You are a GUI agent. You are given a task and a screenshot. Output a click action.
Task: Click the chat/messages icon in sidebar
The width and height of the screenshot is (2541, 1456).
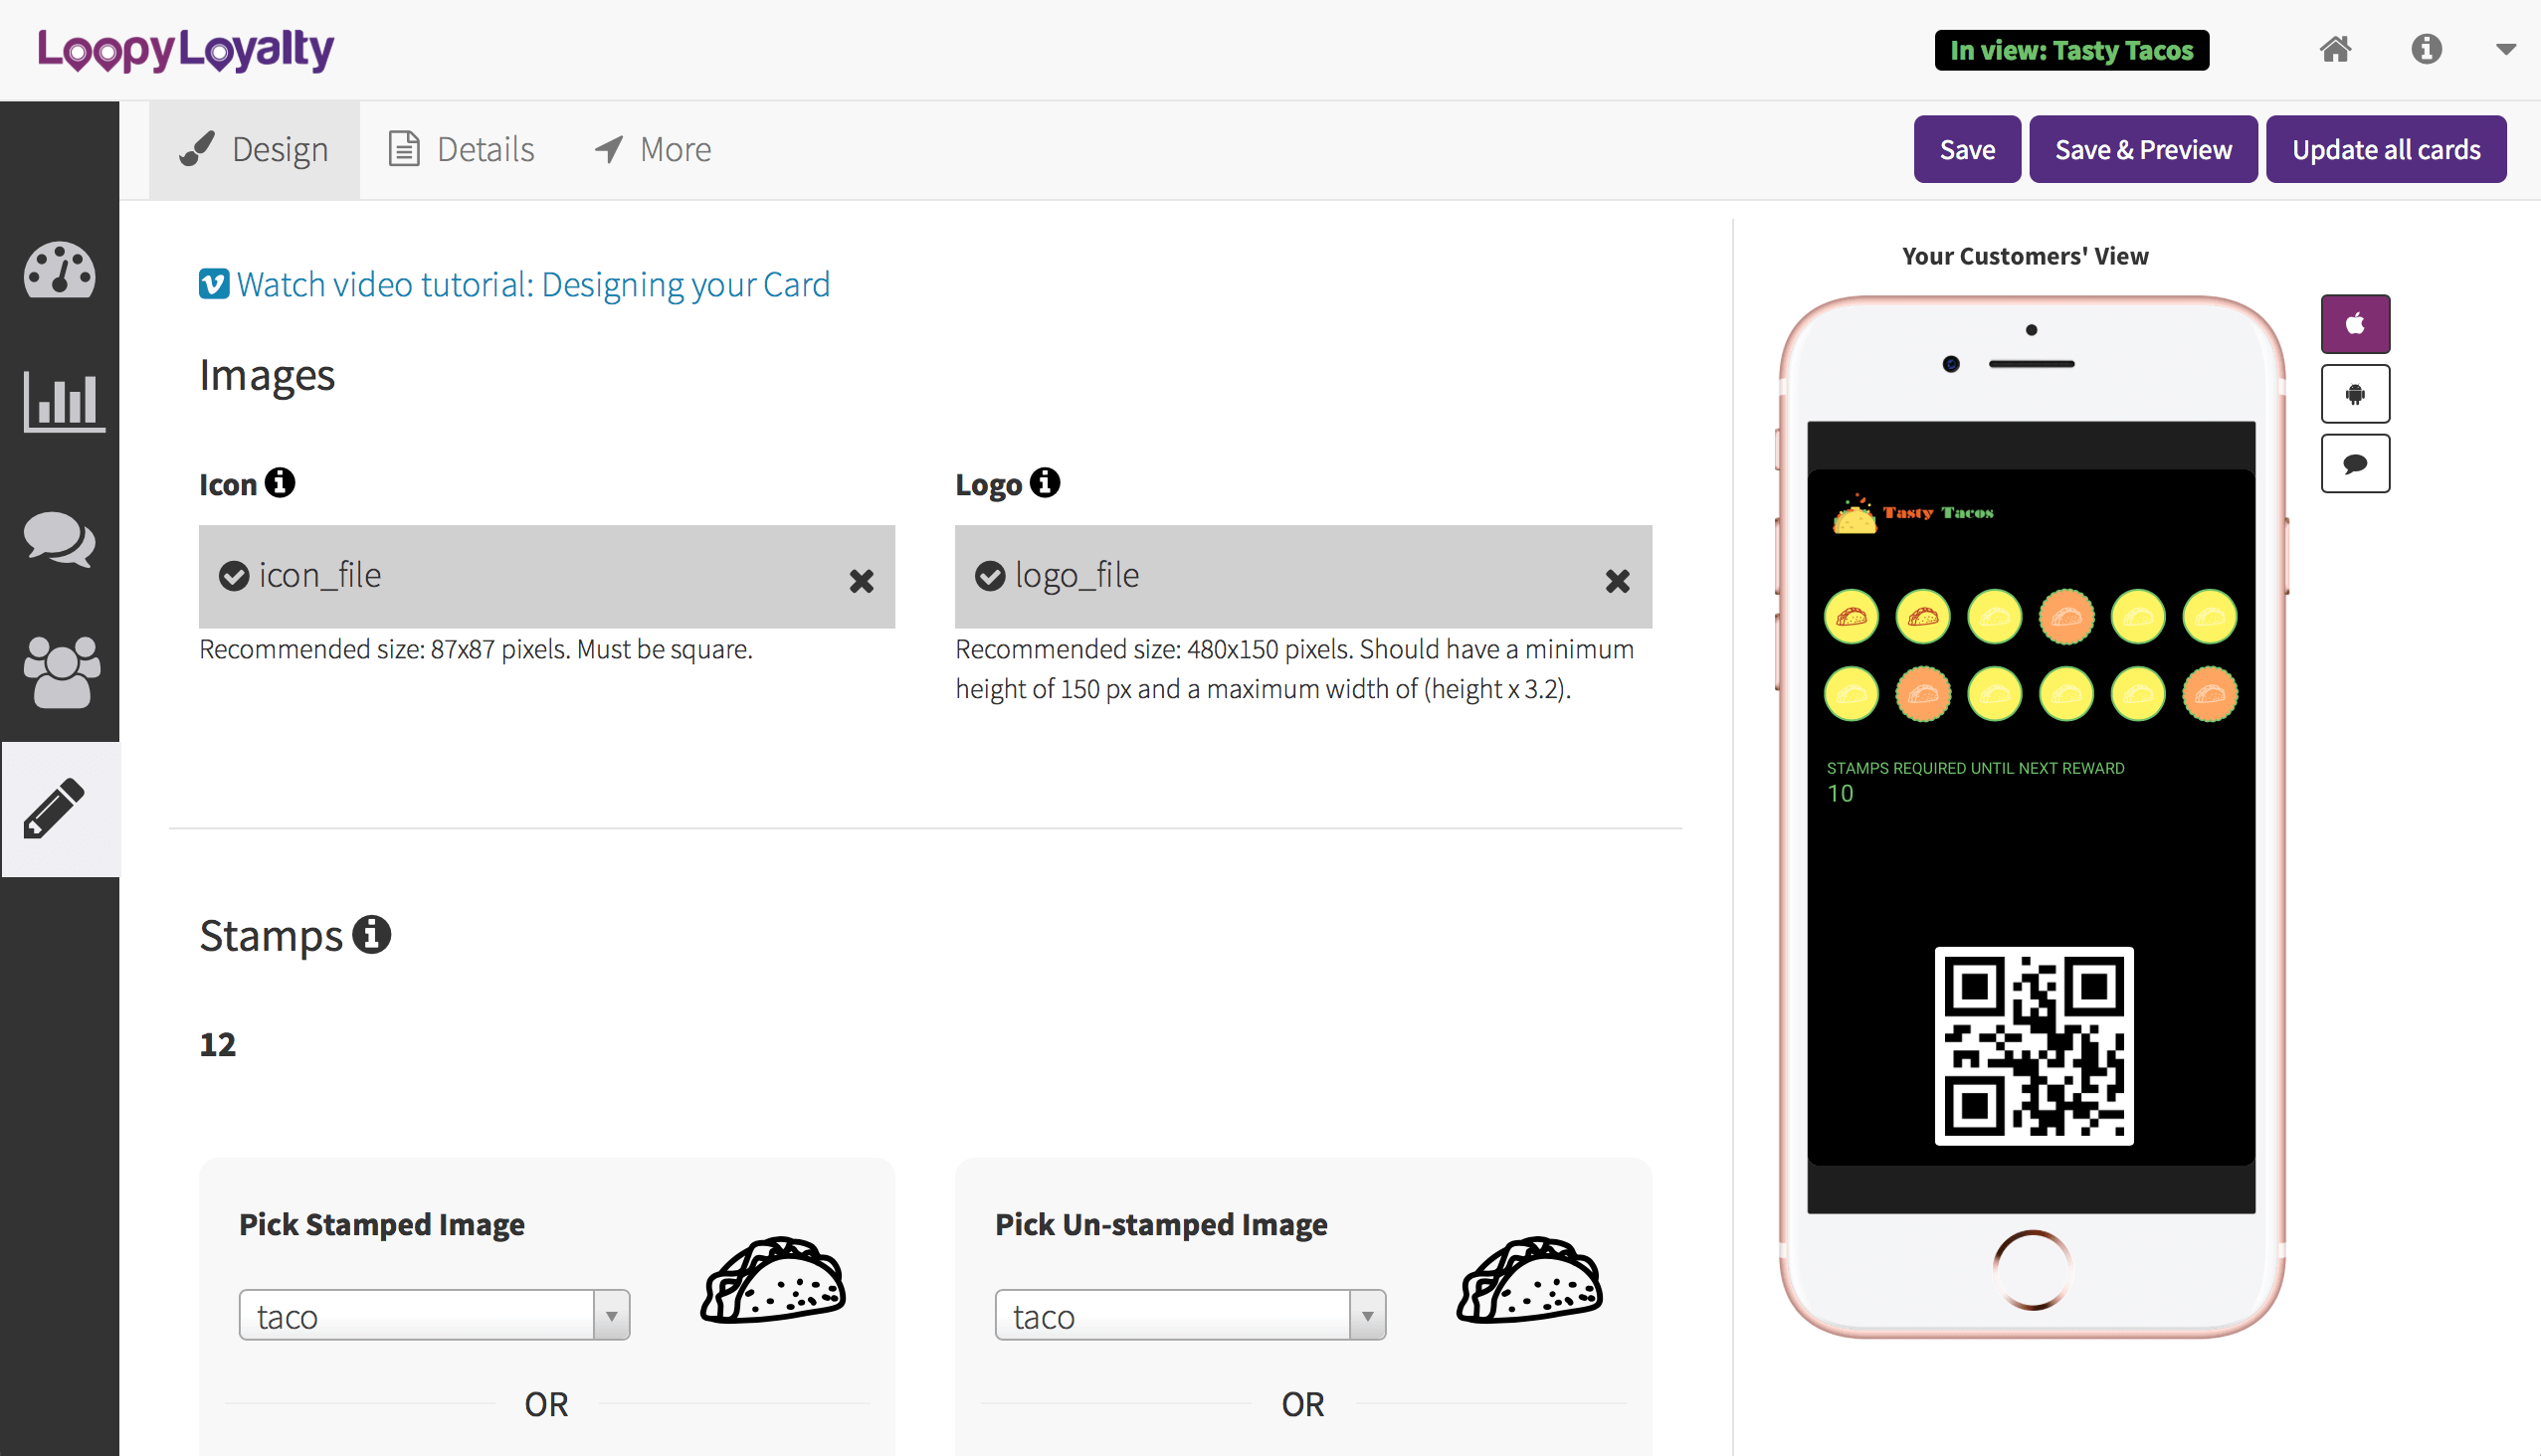coord(61,541)
